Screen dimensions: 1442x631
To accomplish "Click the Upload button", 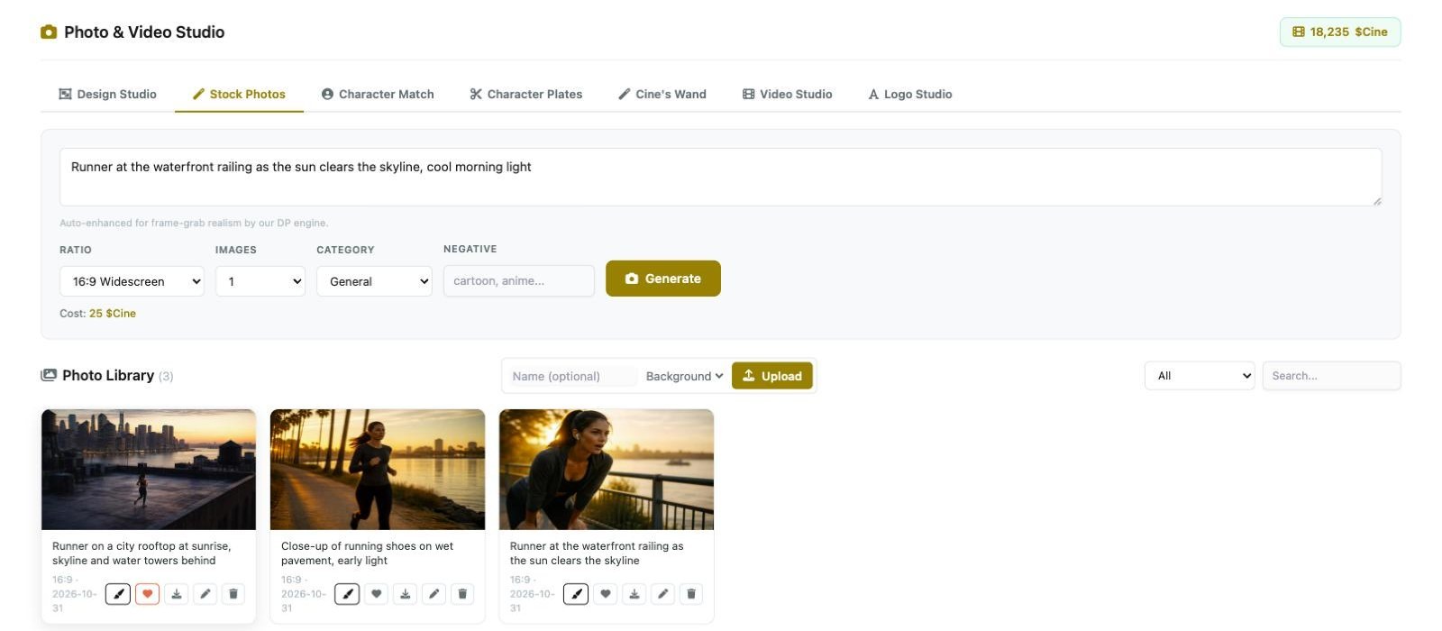I will tap(772, 376).
